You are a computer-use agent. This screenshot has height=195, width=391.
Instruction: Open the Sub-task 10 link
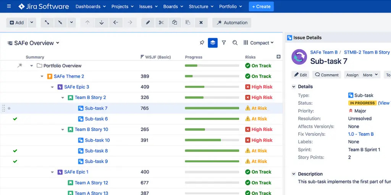click(x=97, y=140)
